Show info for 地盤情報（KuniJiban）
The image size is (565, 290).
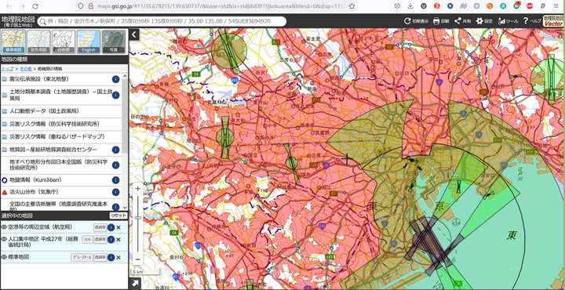click(x=115, y=180)
